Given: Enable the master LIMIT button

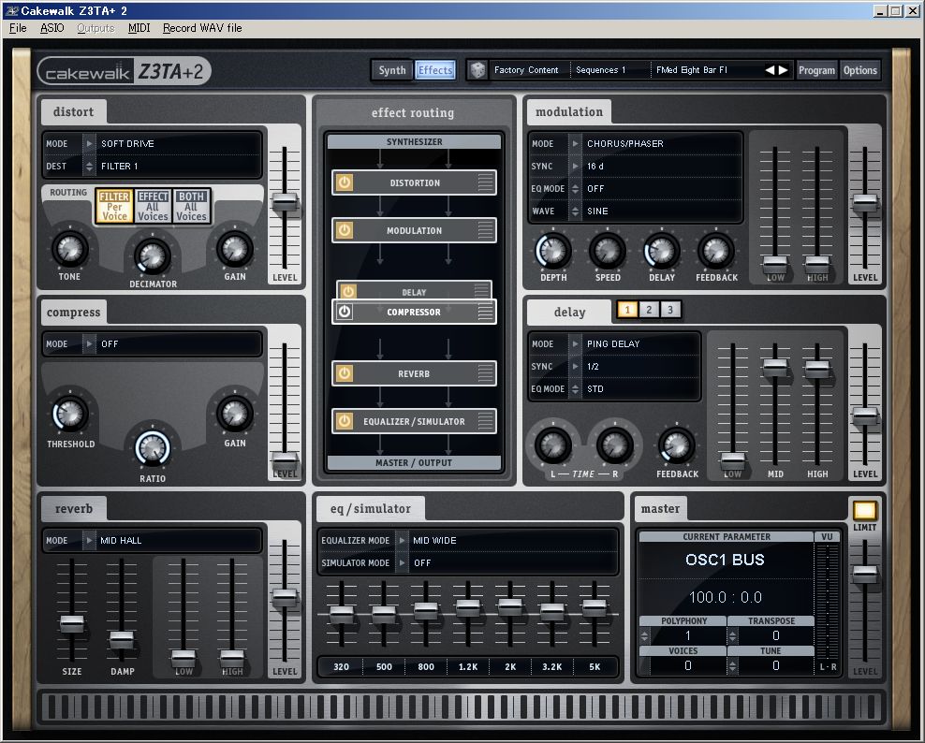Looking at the screenshot, I should pyautogui.click(x=865, y=511).
